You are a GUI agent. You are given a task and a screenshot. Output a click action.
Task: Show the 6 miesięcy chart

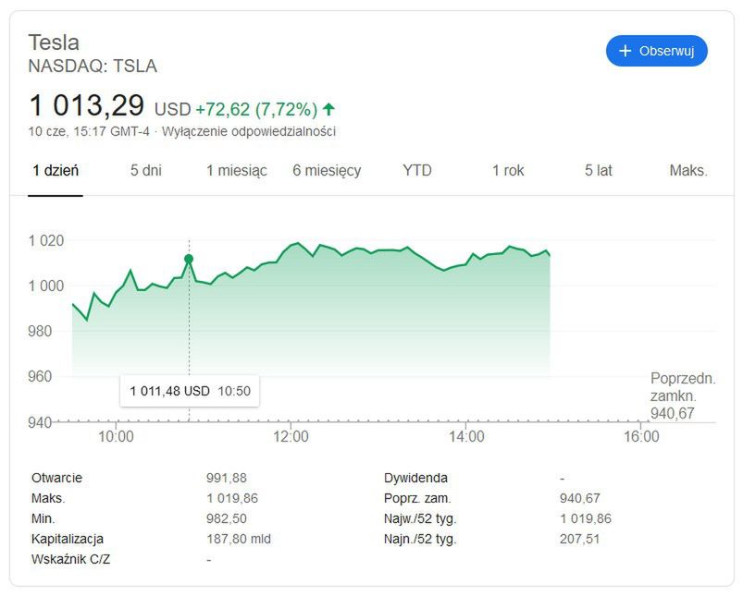coord(327,171)
